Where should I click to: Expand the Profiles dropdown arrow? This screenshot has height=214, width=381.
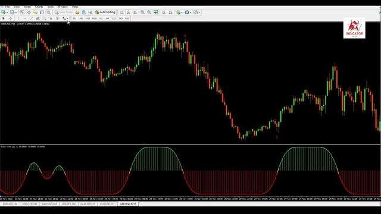tap(16, 12)
